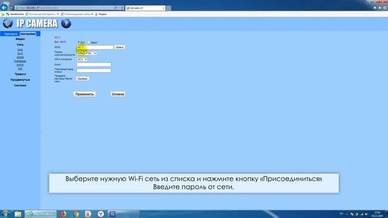
Task: Click the search magnifier in the address bar
Action: click(x=115, y=8)
